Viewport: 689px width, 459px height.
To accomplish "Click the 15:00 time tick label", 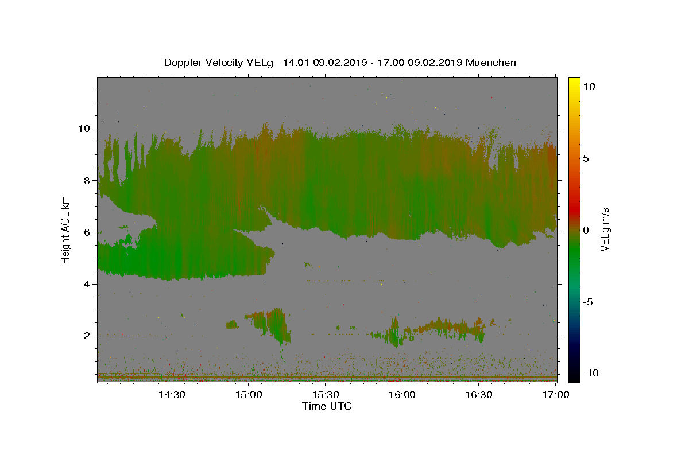I will pos(248,395).
